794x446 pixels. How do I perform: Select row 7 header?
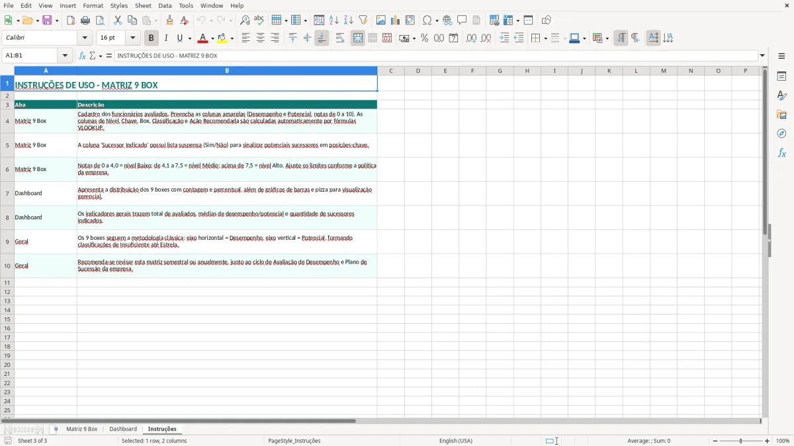pos(7,194)
